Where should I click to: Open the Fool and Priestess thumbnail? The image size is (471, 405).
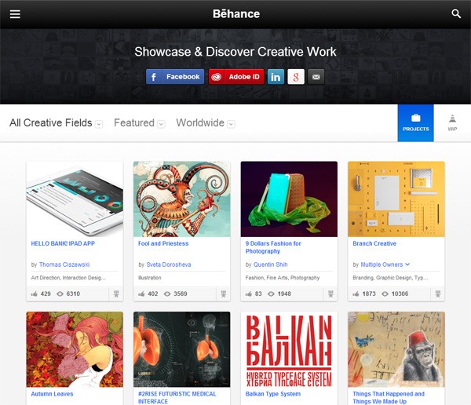coord(182,199)
